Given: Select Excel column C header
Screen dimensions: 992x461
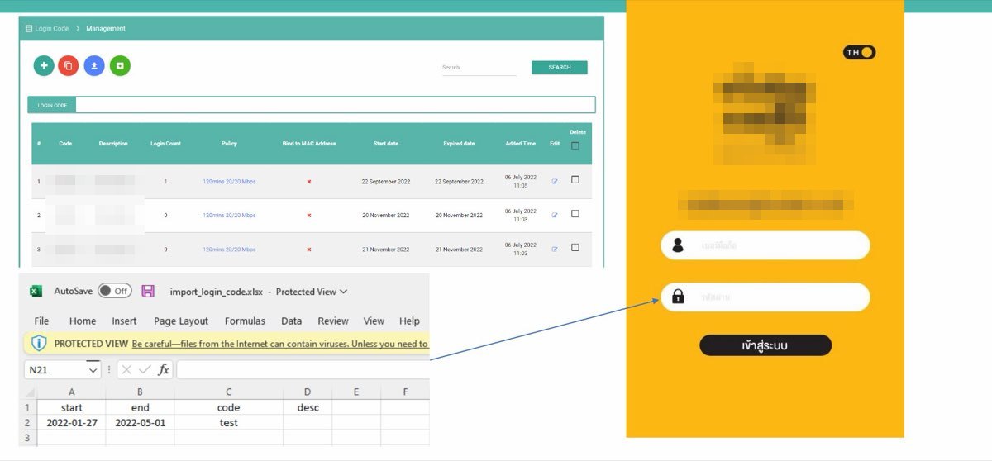Looking at the screenshot, I should pyautogui.click(x=228, y=392).
